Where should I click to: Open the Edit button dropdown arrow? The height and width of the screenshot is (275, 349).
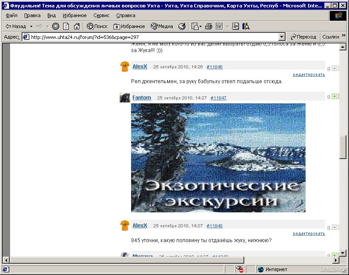tap(227, 26)
